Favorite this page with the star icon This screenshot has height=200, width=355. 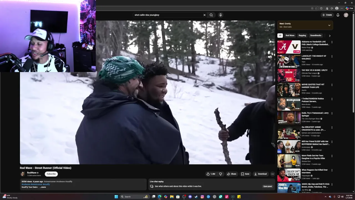point(316,8)
